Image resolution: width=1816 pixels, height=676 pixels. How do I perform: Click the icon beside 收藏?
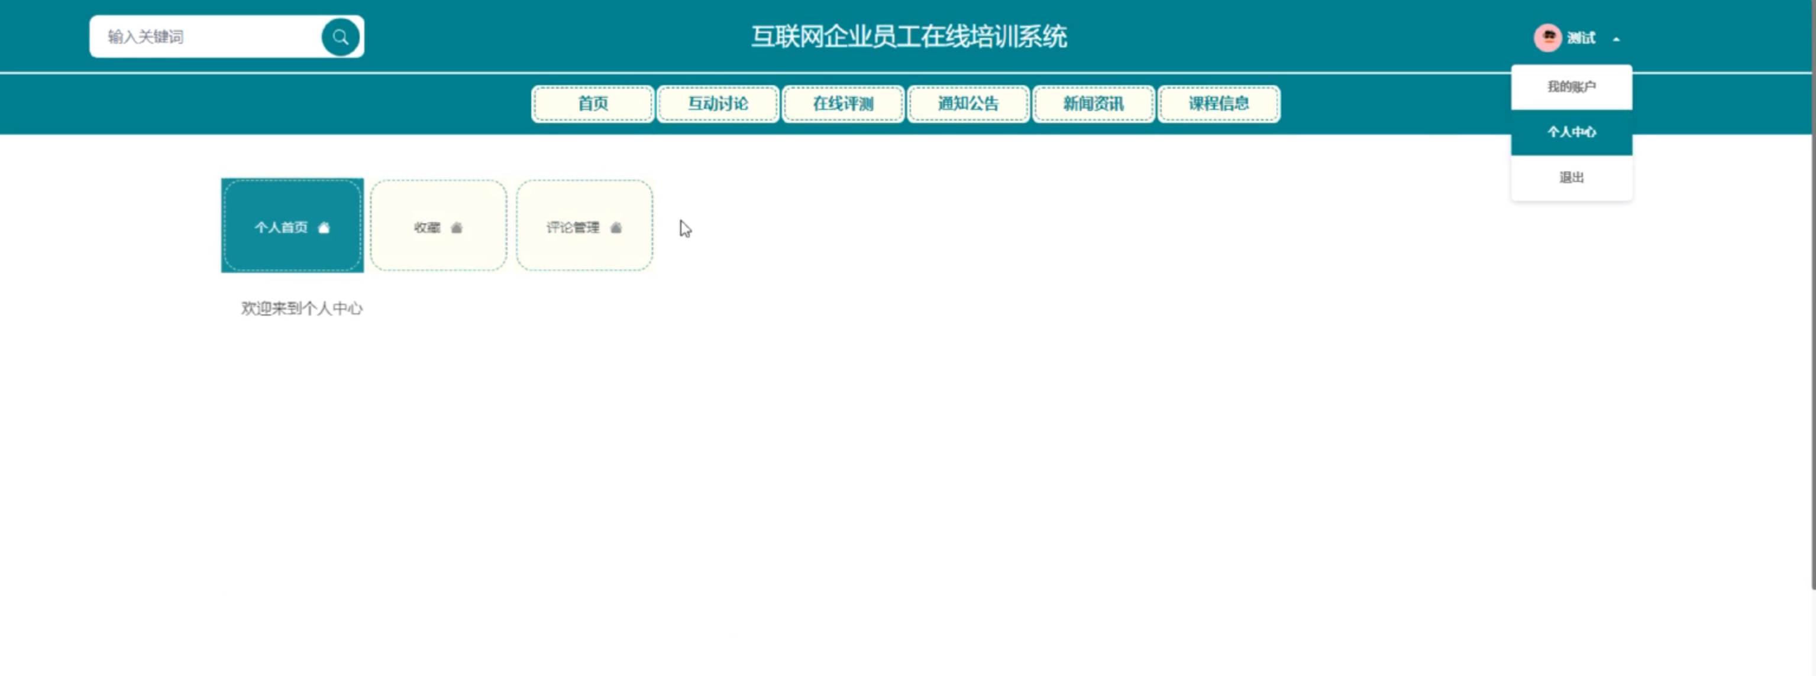click(x=456, y=227)
